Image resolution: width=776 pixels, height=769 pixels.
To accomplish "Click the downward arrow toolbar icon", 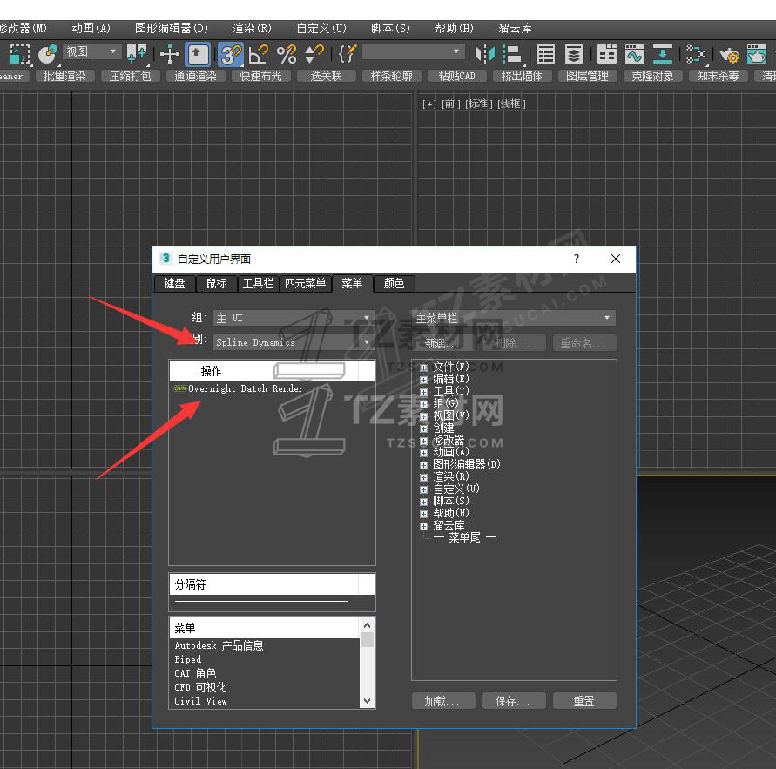I will 662,54.
